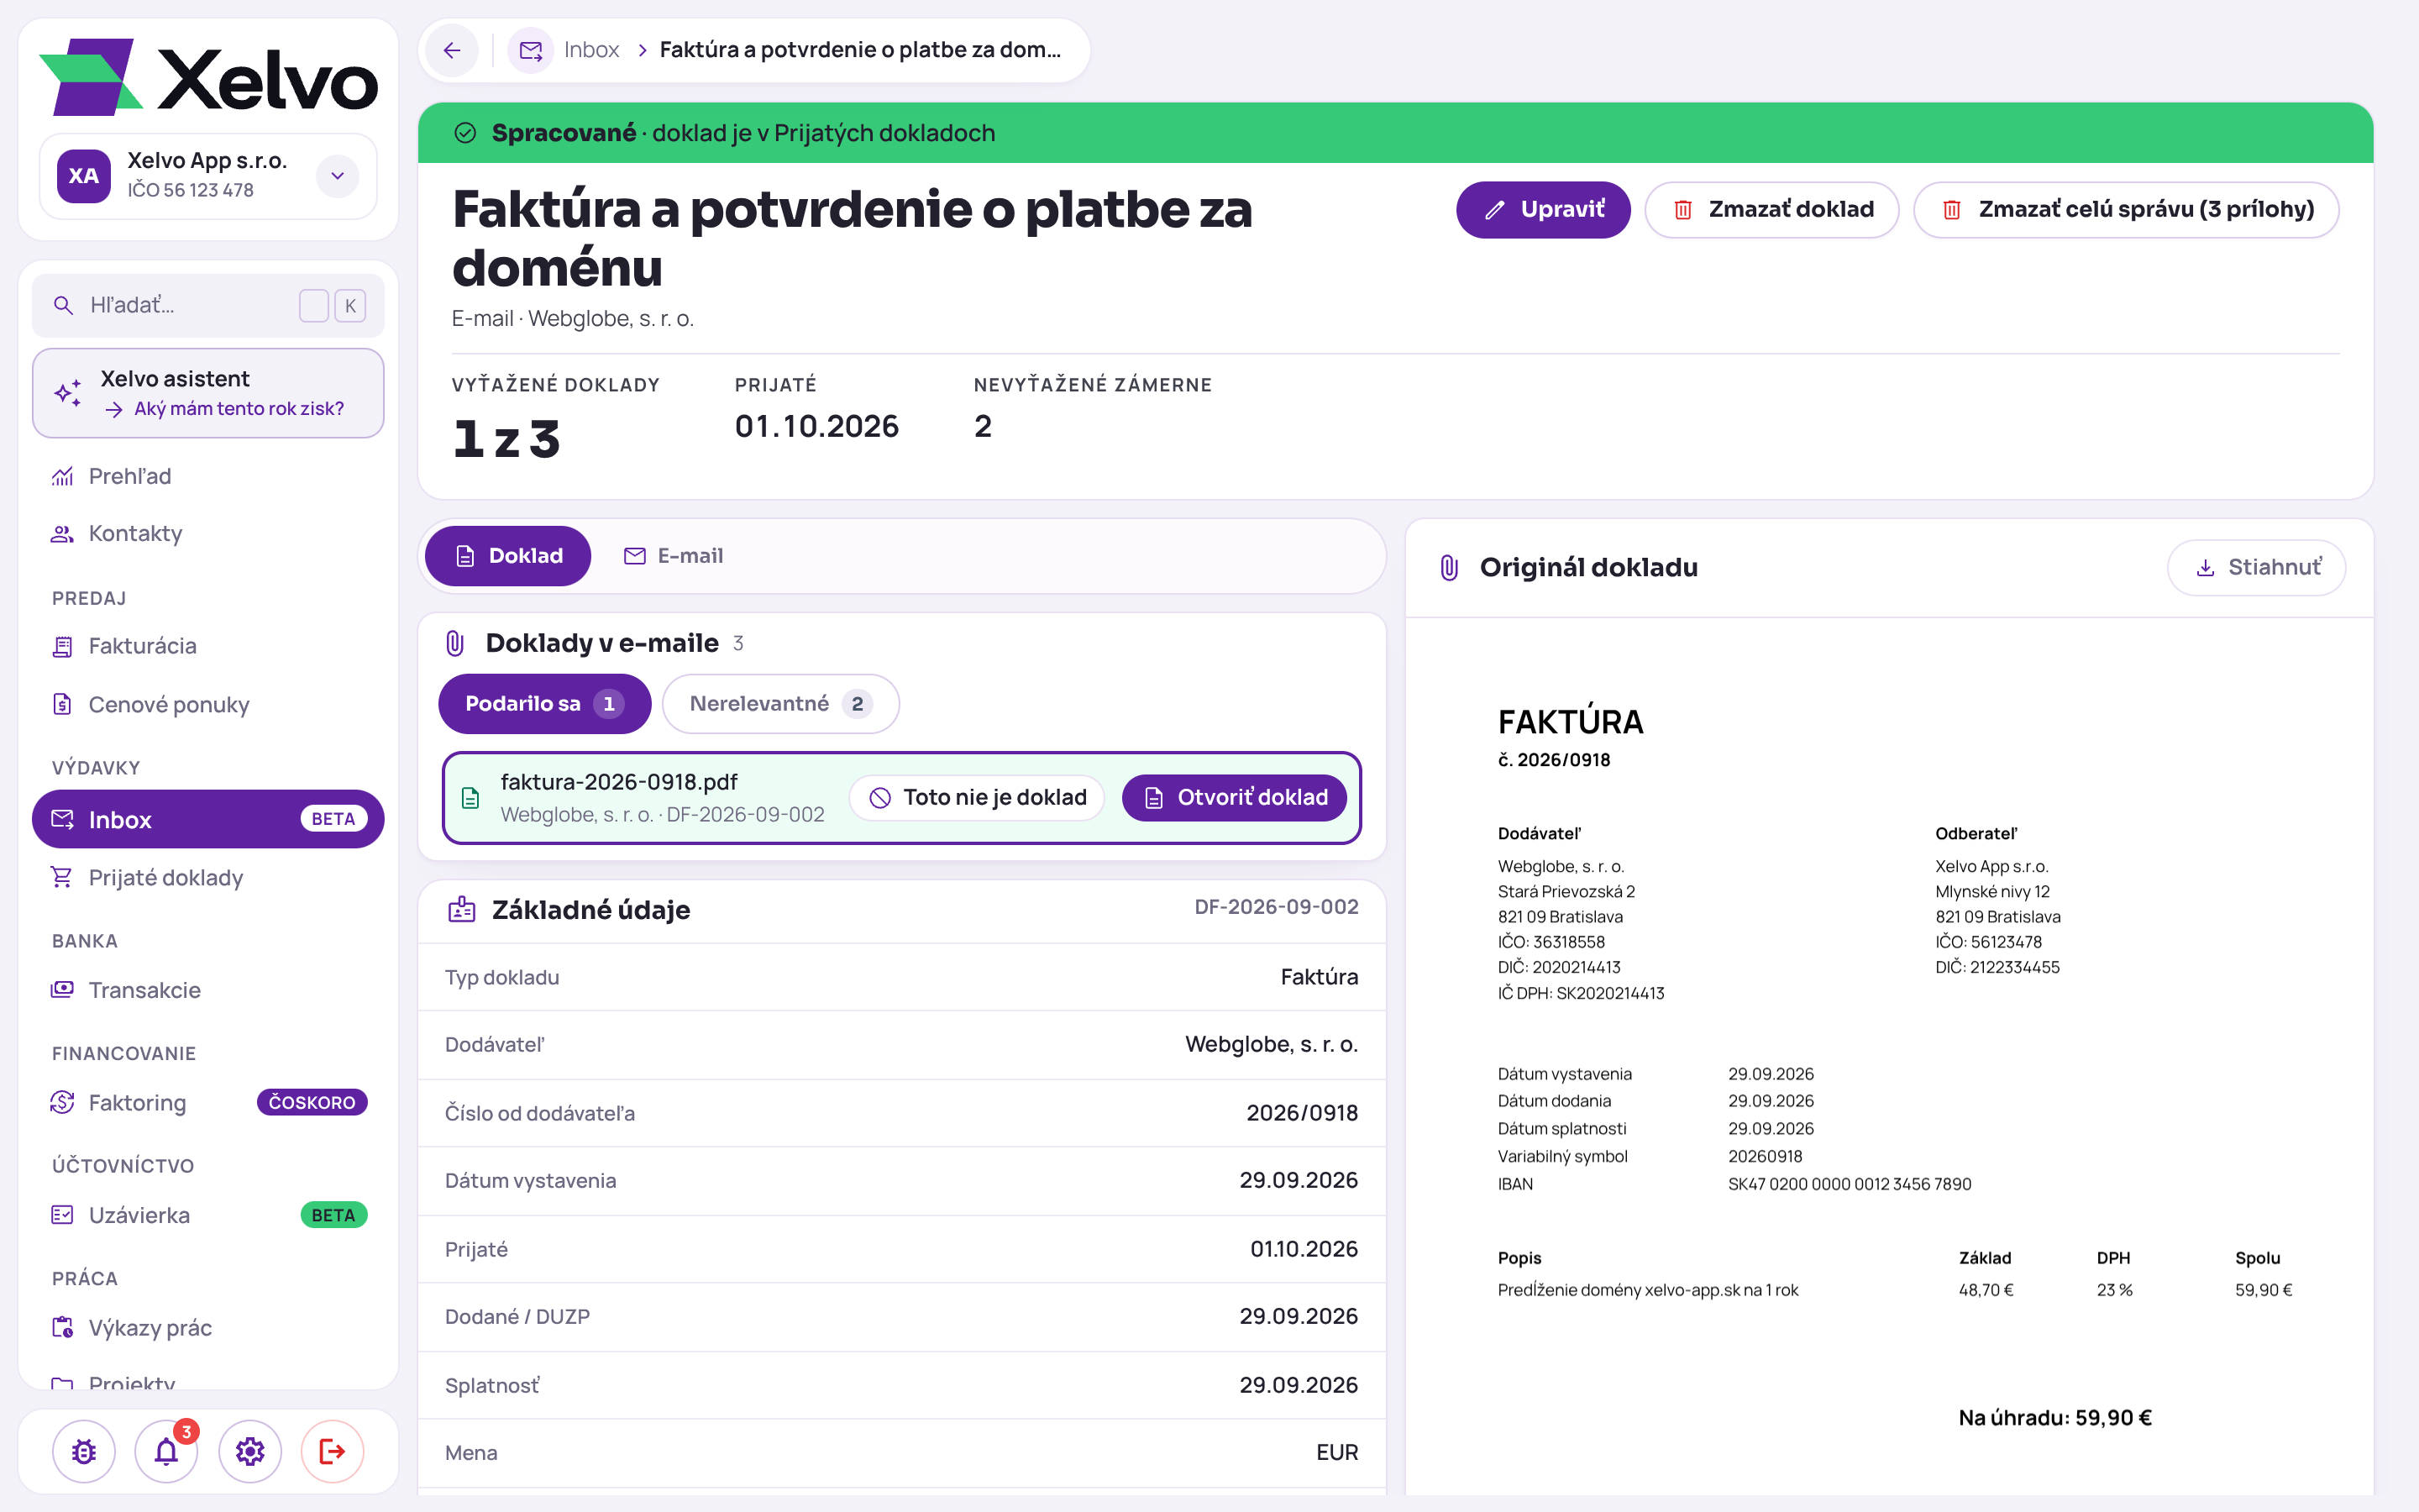Viewport: 2419px width, 1512px height.
Task: Open Cenové ponuky in the sidebar
Action: tap(208, 704)
